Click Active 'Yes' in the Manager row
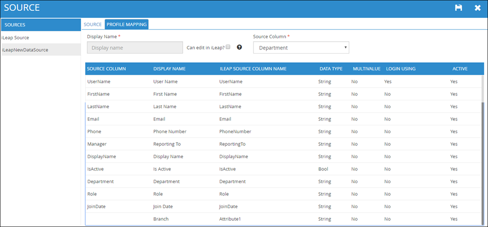Viewport: 488px width, 227px height. click(454, 144)
